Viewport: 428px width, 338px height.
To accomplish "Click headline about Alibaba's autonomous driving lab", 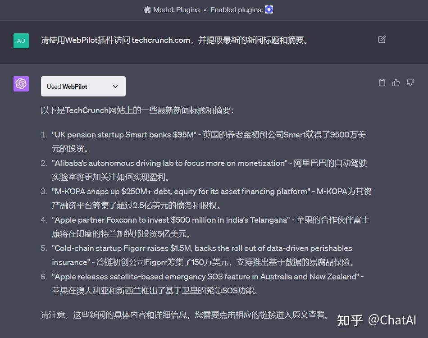I will (169, 163).
